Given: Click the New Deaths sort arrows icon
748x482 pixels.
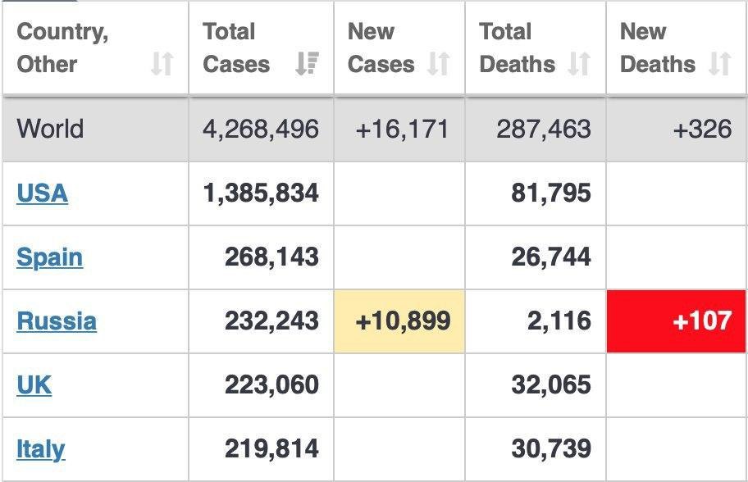Looking at the screenshot, I should tap(719, 64).
